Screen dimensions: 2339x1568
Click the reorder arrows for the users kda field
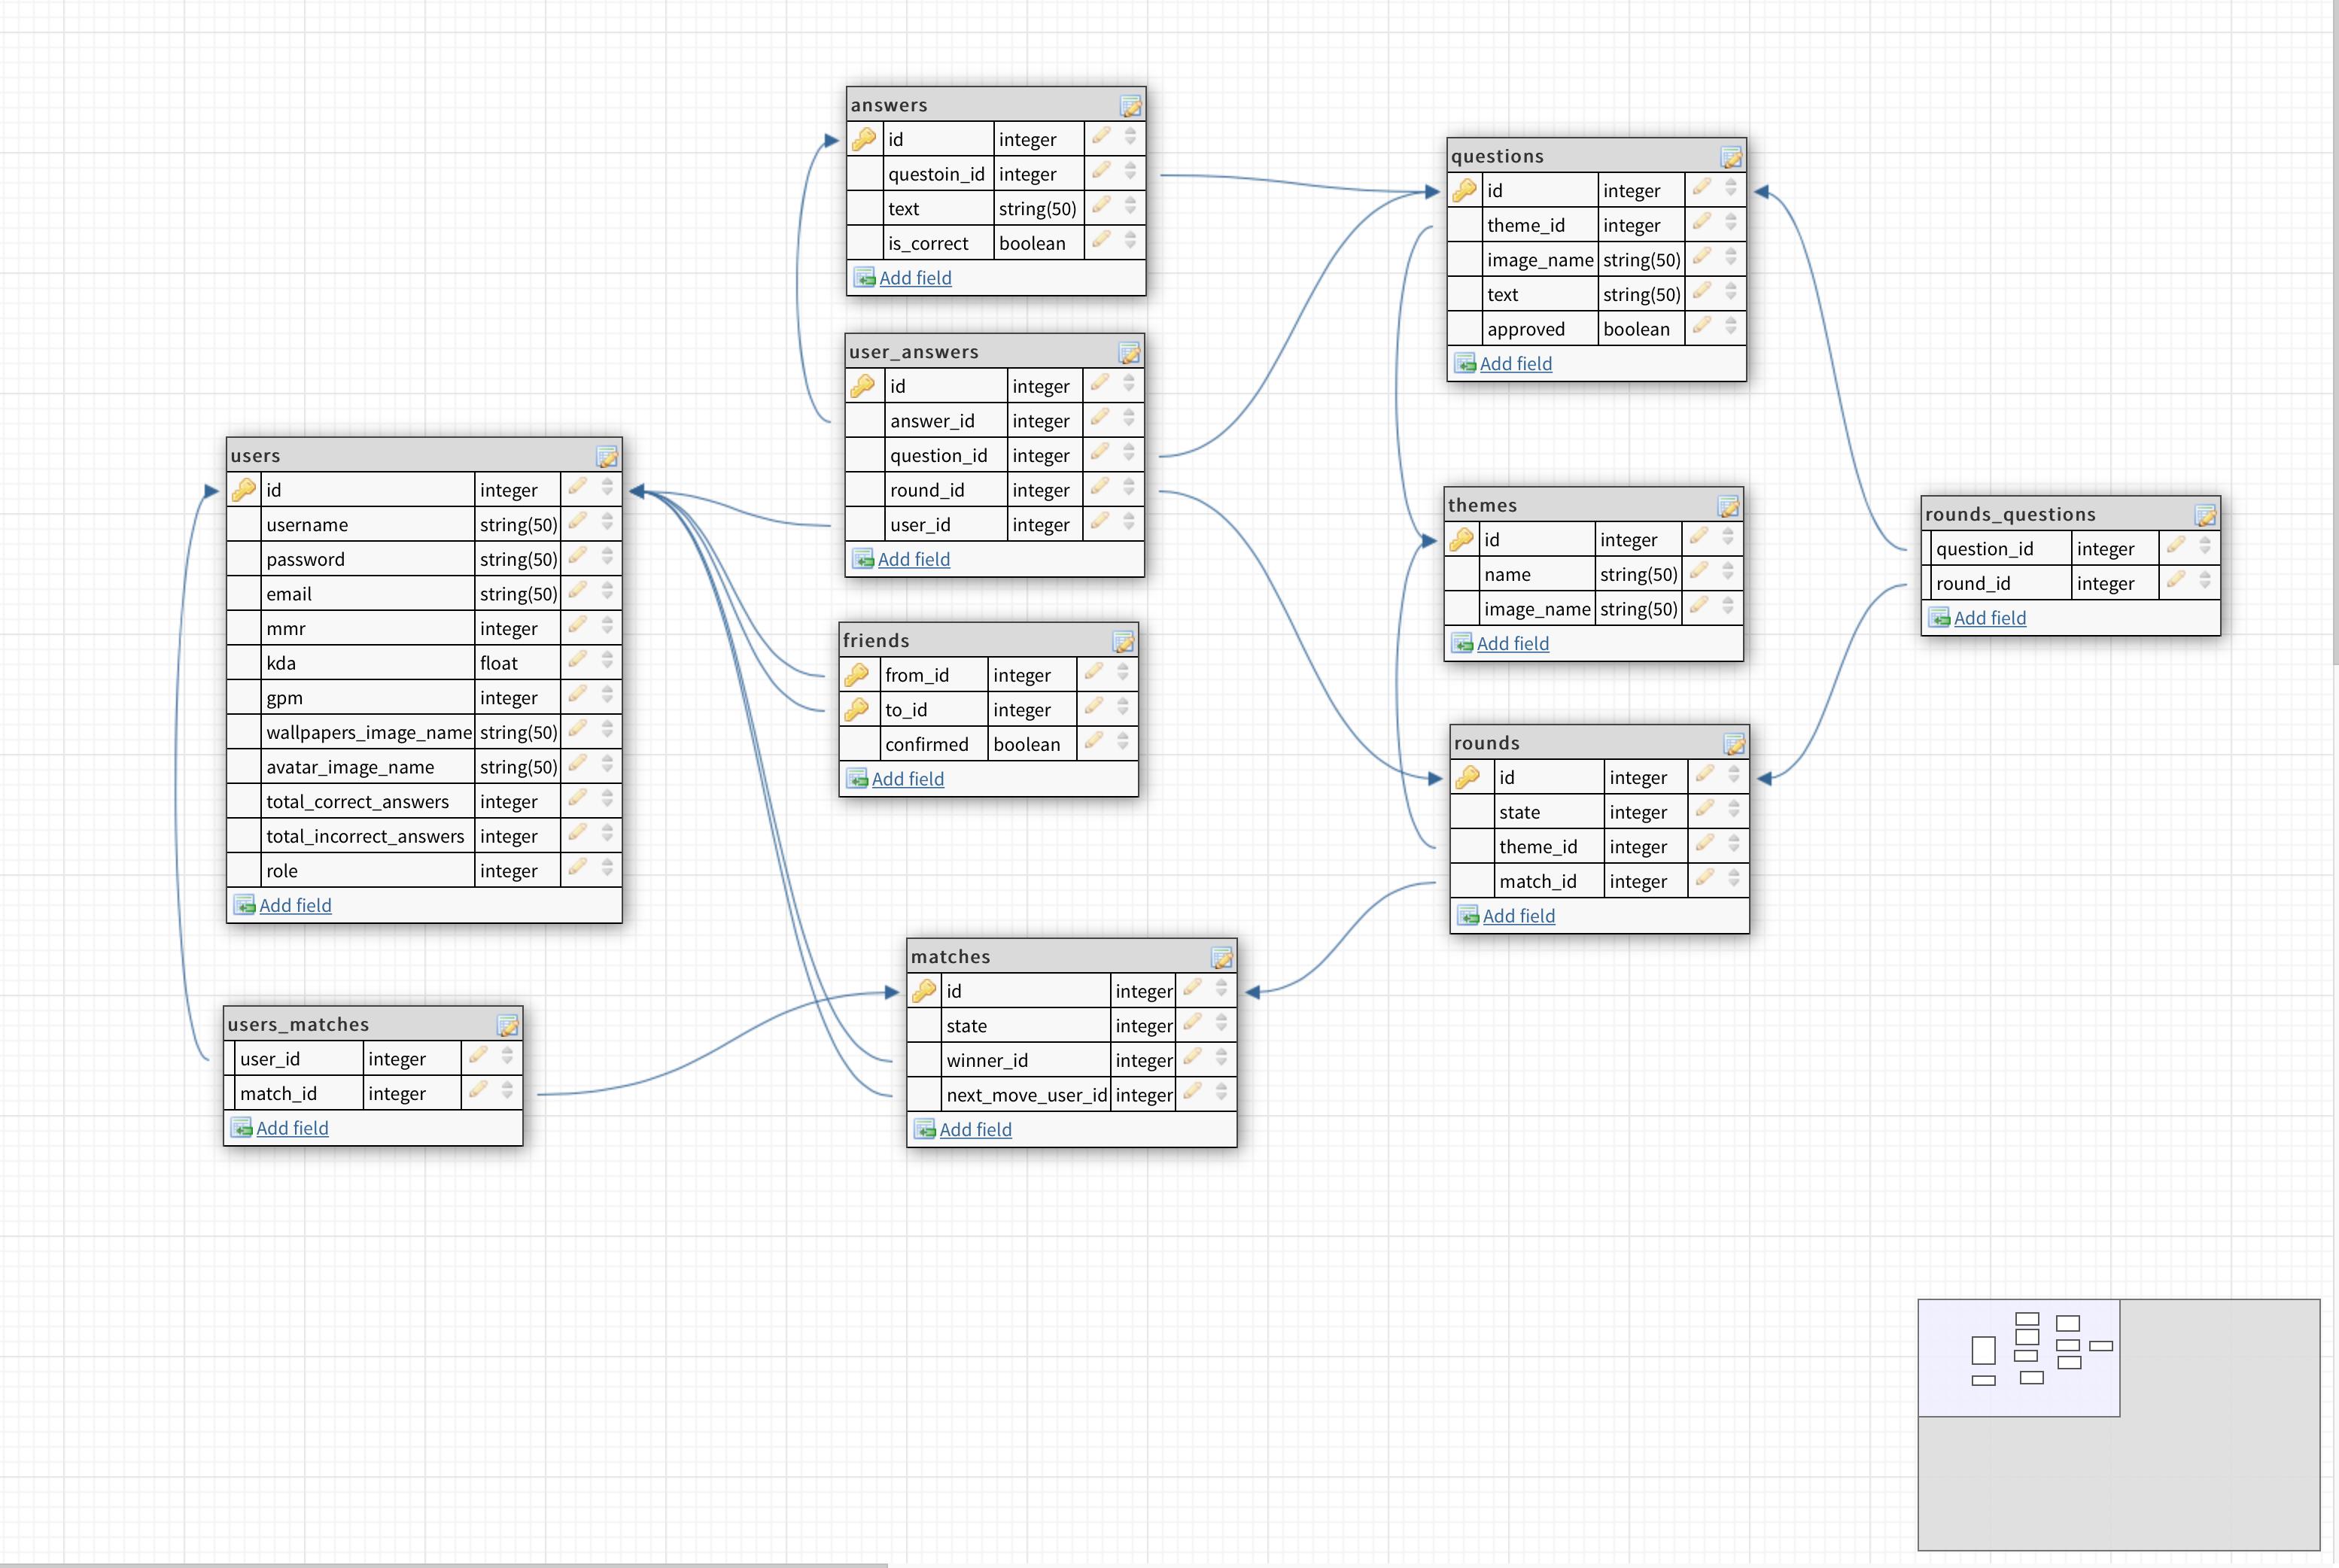click(x=607, y=661)
